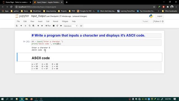
Task: Close the Home Page browser tab
Action: click(30, 2)
